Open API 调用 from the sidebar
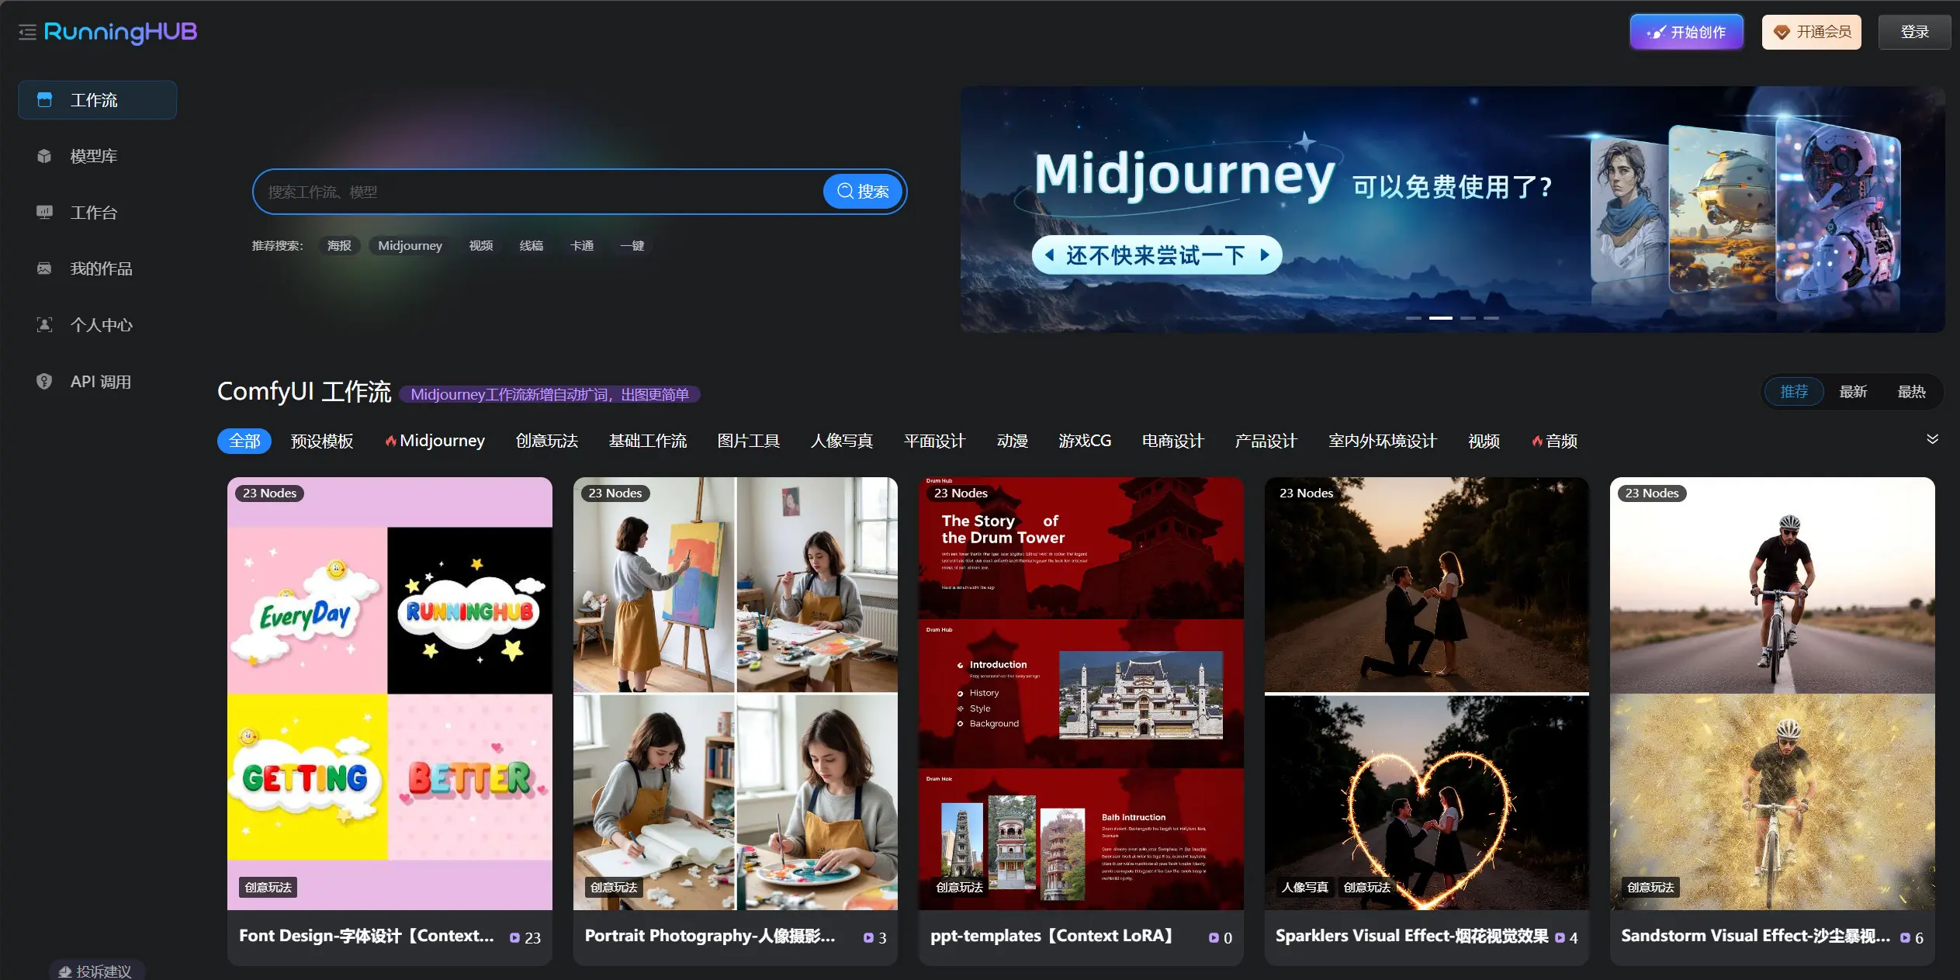 [100, 382]
